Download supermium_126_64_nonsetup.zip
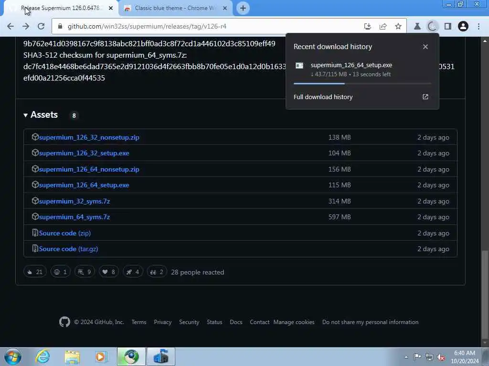The width and height of the screenshot is (489, 366). 89,169
